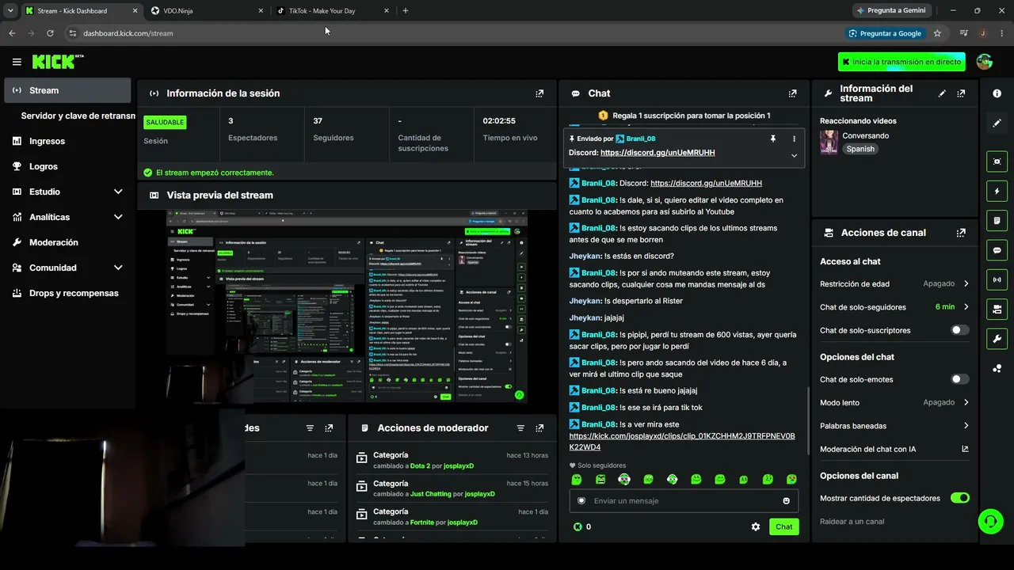The height and width of the screenshot is (570, 1014).
Task: Open the Modo lento setting
Action: click(894, 402)
